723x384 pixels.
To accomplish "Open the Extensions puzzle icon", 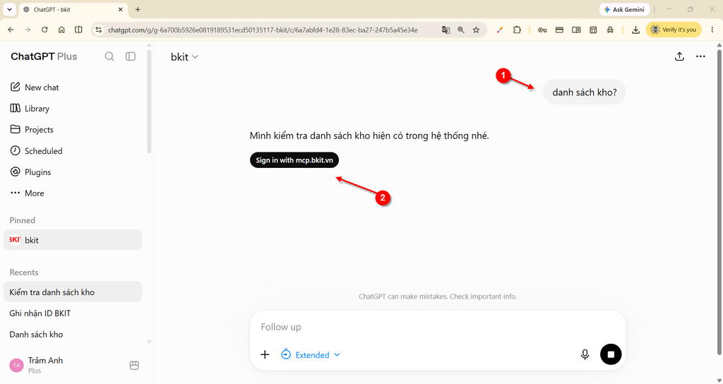I will [x=517, y=30].
